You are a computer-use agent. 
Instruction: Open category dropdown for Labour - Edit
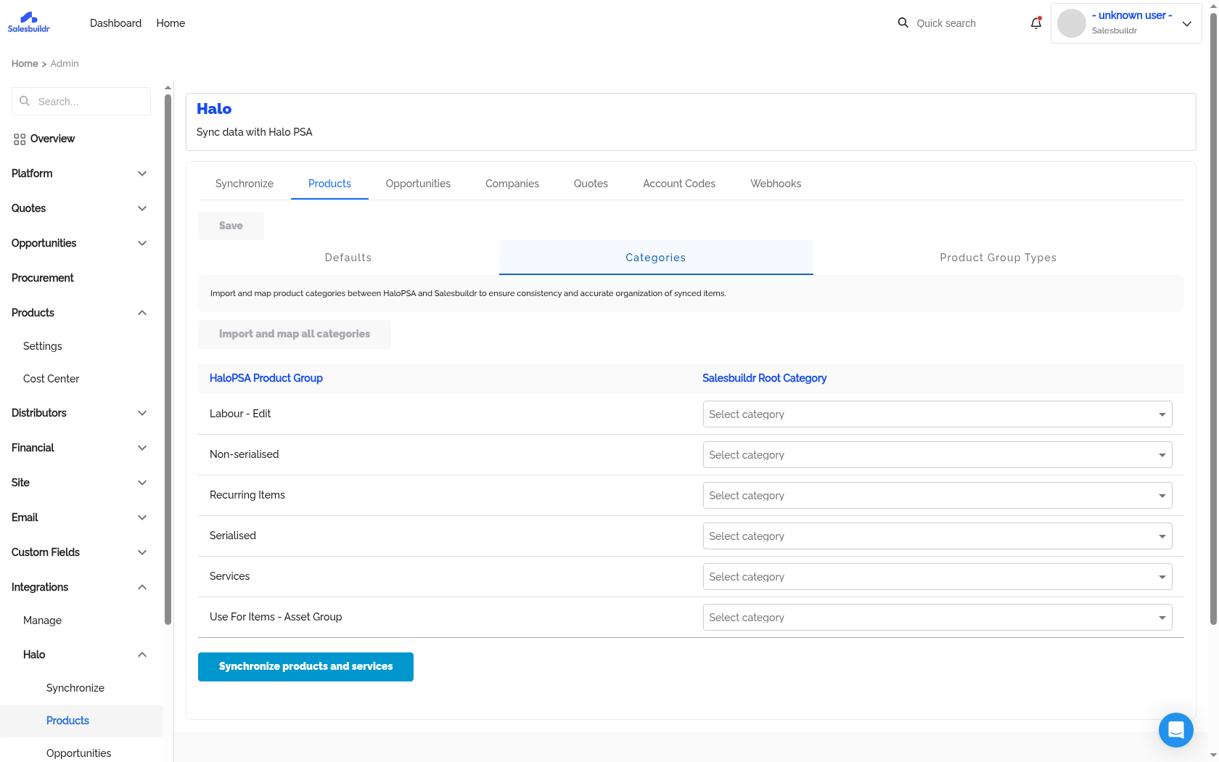(x=937, y=414)
